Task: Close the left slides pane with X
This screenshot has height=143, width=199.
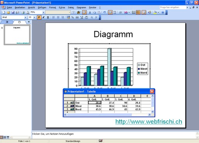Action: (x=29, y=22)
